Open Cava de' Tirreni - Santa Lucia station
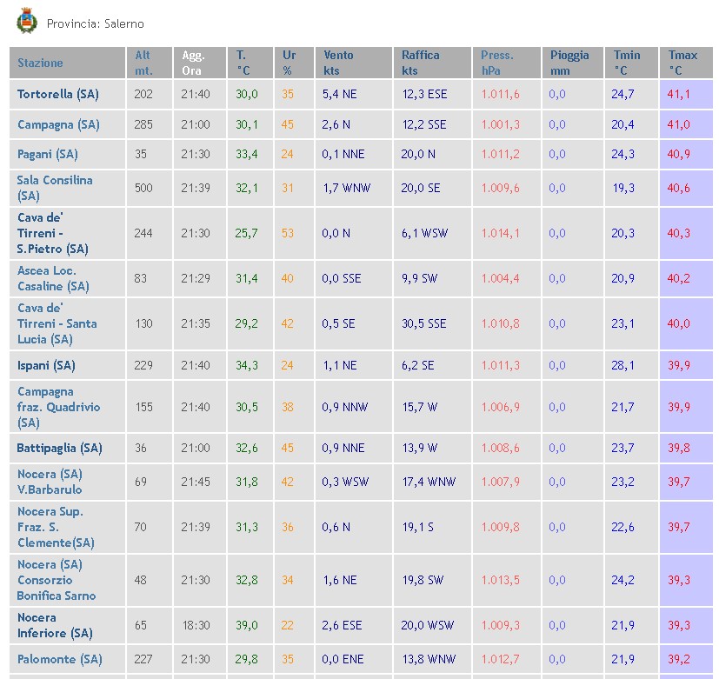The image size is (719, 679). (x=57, y=323)
